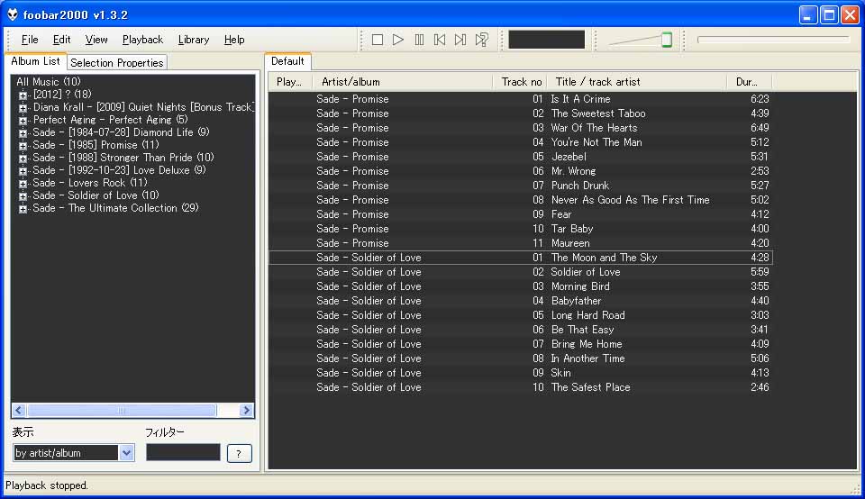The image size is (865, 499).
Task: Sort by Title / track artist header
Action: pos(637,82)
